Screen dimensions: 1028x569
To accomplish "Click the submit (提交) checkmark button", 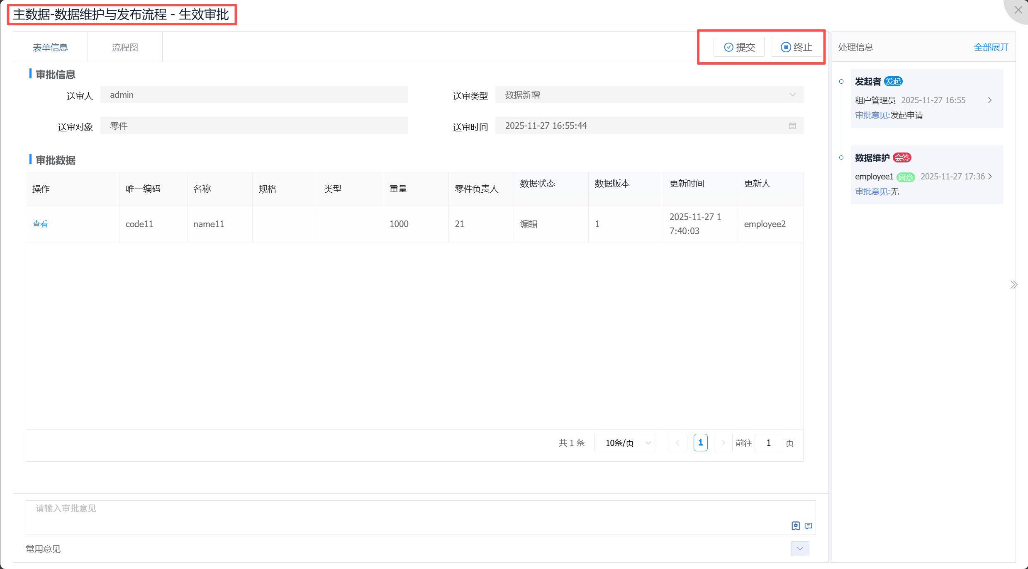I will pos(739,47).
